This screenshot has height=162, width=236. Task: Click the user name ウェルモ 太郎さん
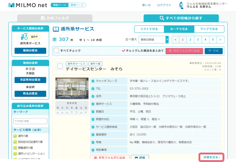199,7
